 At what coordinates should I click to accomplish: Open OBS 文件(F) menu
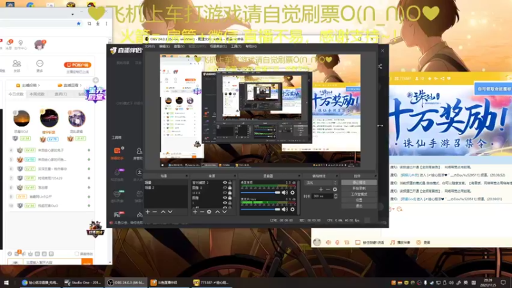(150, 46)
